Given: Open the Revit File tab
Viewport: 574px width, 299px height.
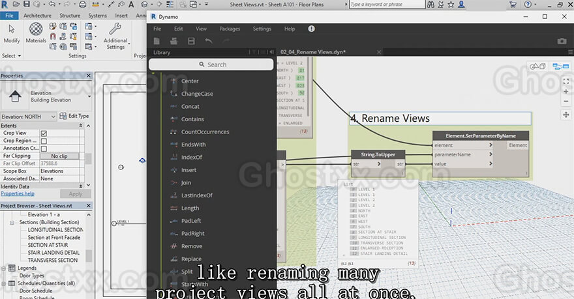Looking at the screenshot, I should click(10, 16).
